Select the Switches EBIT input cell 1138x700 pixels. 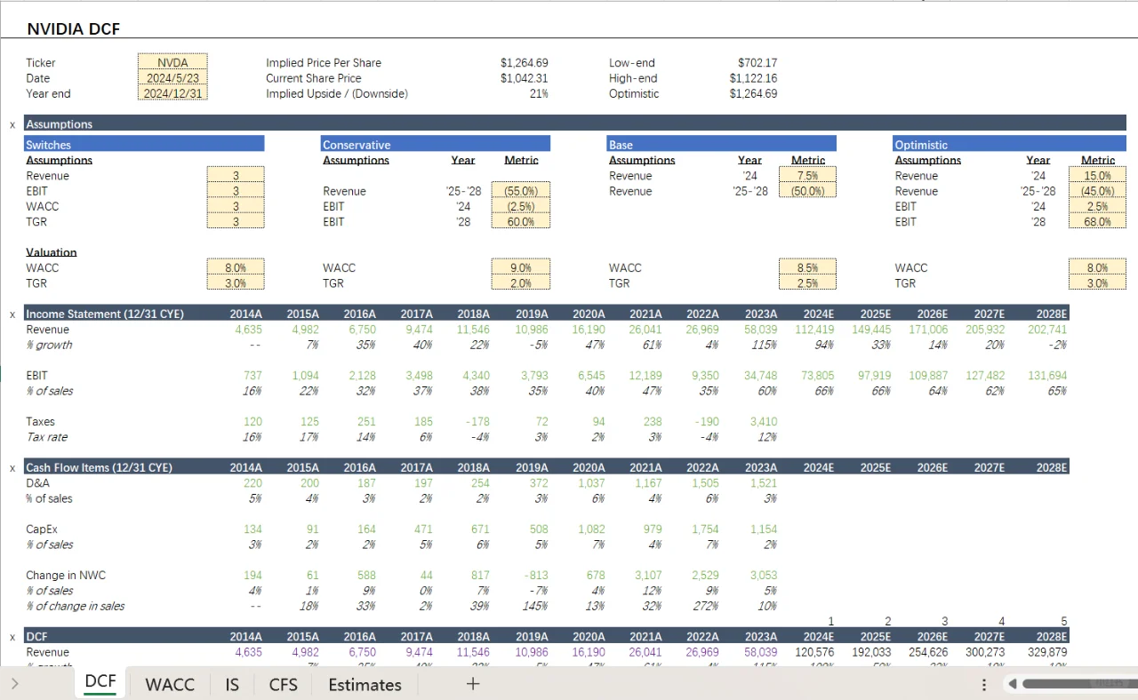pyautogui.click(x=236, y=191)
